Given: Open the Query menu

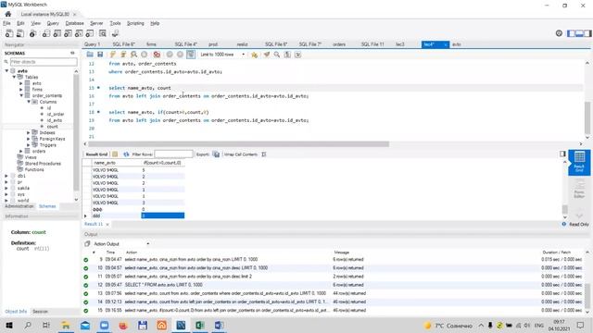Looking at the screenshot, I should click(x=53, y=23).
